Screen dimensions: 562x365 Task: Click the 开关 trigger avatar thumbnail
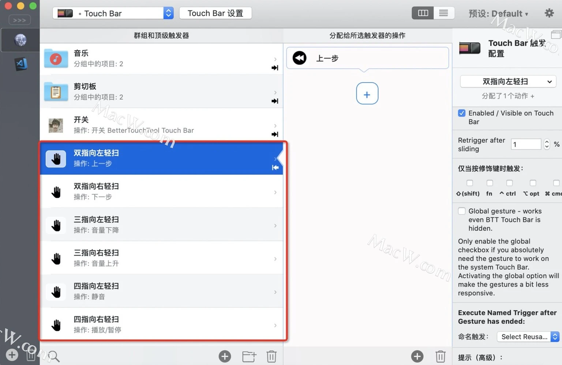coord(56,125)
